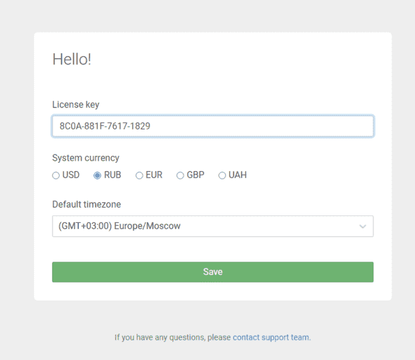Click the 'Hello!' heading

tap(72, 59)
